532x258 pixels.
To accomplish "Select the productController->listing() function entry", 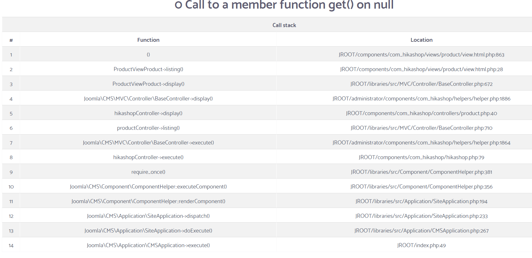I will click(148, 128).
